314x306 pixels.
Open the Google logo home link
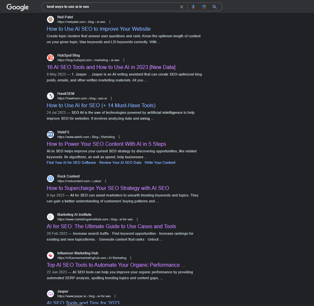click(x=18, y=7)
